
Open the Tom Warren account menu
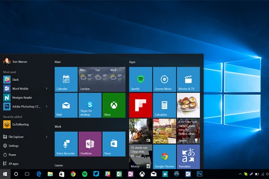coord(15,61)
